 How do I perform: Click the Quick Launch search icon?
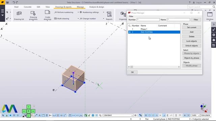[x=214, y=7]
